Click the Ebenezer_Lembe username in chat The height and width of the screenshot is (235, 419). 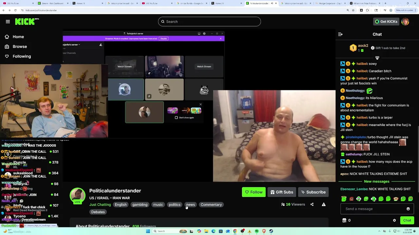coord(354,189)
